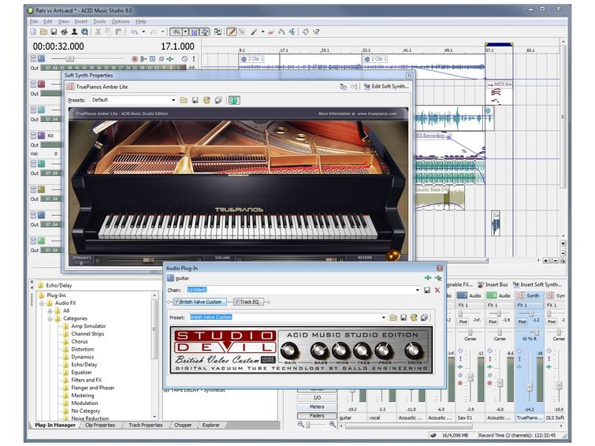Click the Meters button in the mixer
The height and width of the screenshot is (446, 595).
pyautogui.click(x=316, y=407)
